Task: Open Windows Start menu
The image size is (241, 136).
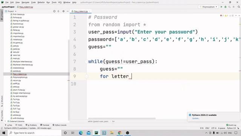Action: coord(4,133)
